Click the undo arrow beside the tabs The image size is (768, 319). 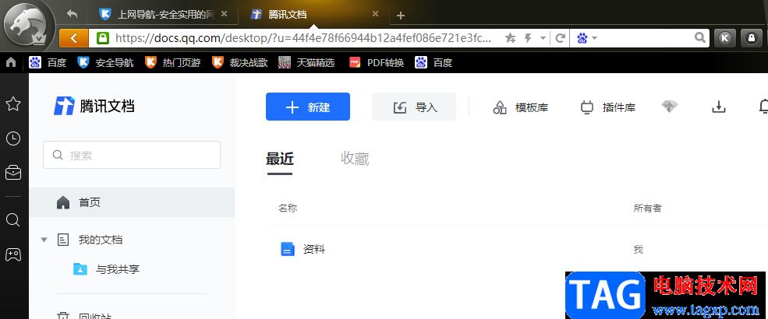point(72,14)
